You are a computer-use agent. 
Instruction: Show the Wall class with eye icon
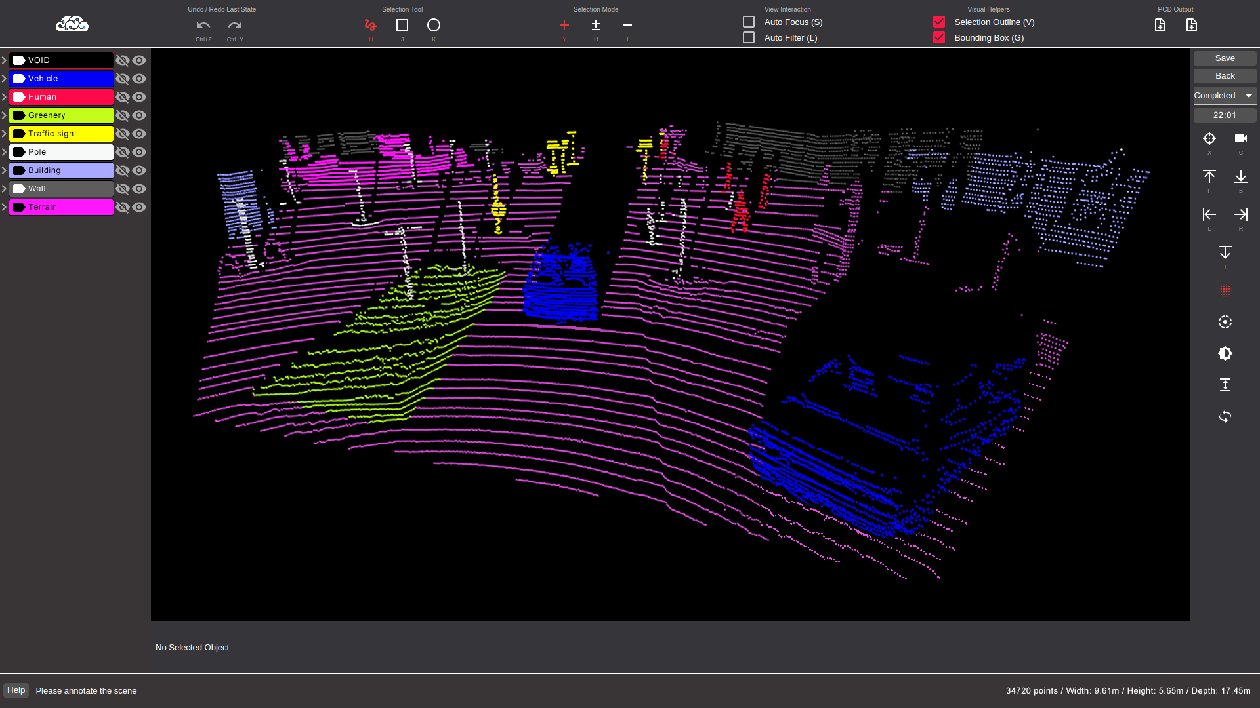(139, 189)
